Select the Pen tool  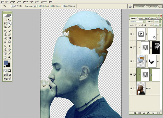5,50
